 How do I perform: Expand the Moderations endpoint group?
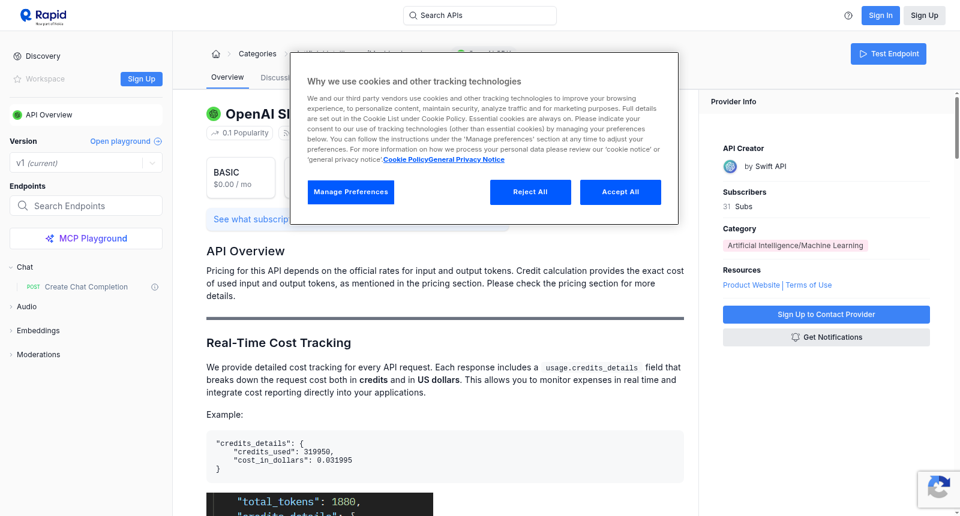pyautogui.click(x=11, y=355)
